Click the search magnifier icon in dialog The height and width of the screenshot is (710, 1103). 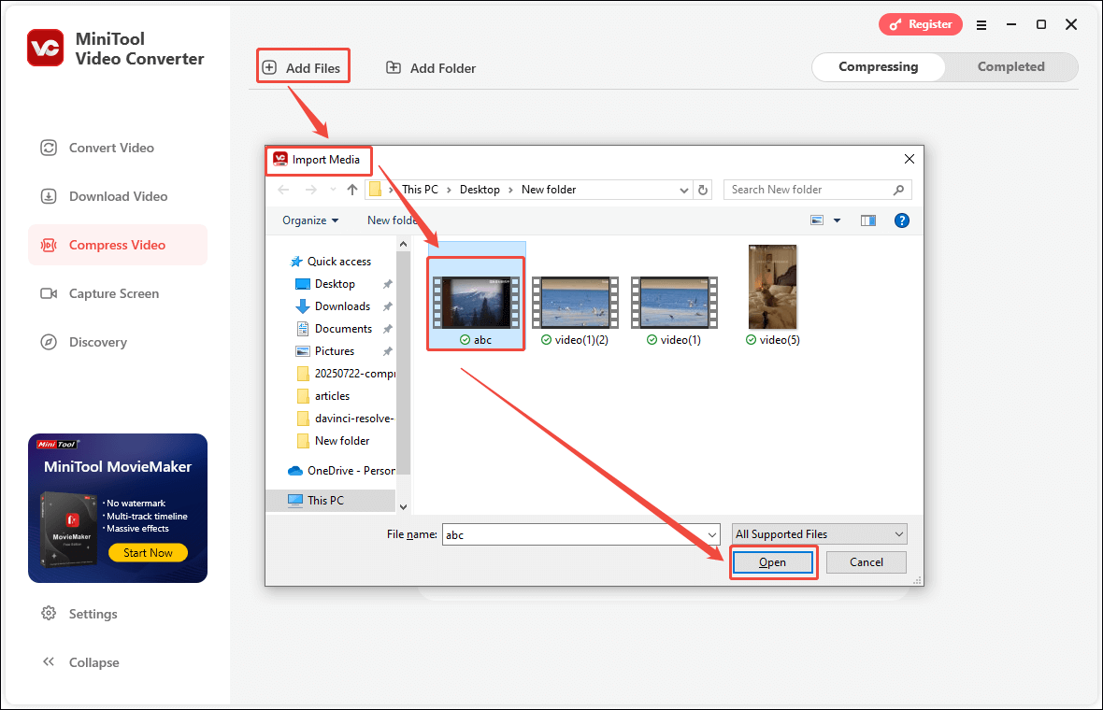tap(898, 189)
